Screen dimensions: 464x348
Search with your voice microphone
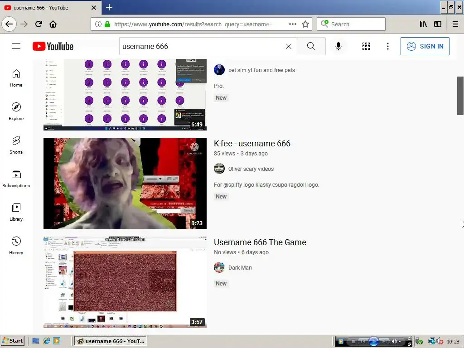point(338,46)
